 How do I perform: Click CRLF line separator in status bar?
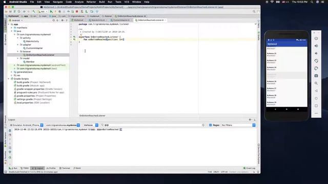216,172
